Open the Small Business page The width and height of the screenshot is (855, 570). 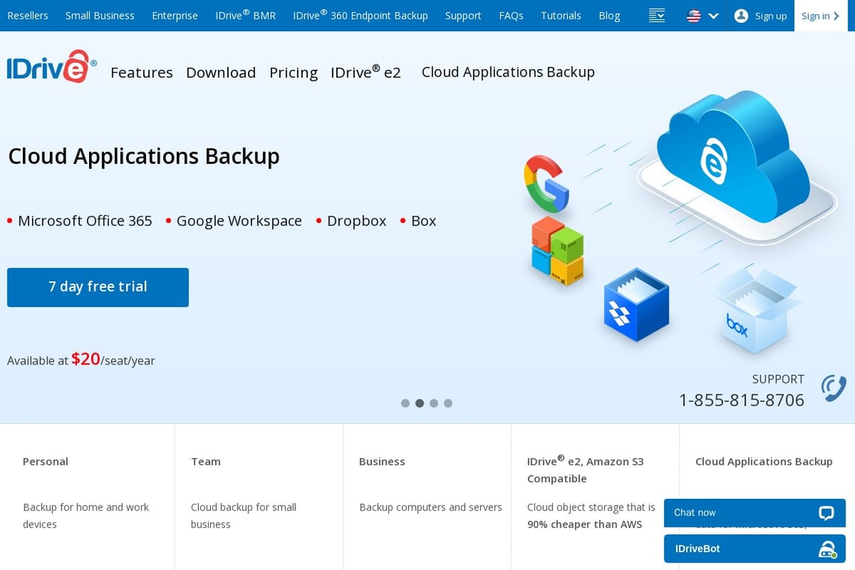pyautogui.click(x=99, y=16)
